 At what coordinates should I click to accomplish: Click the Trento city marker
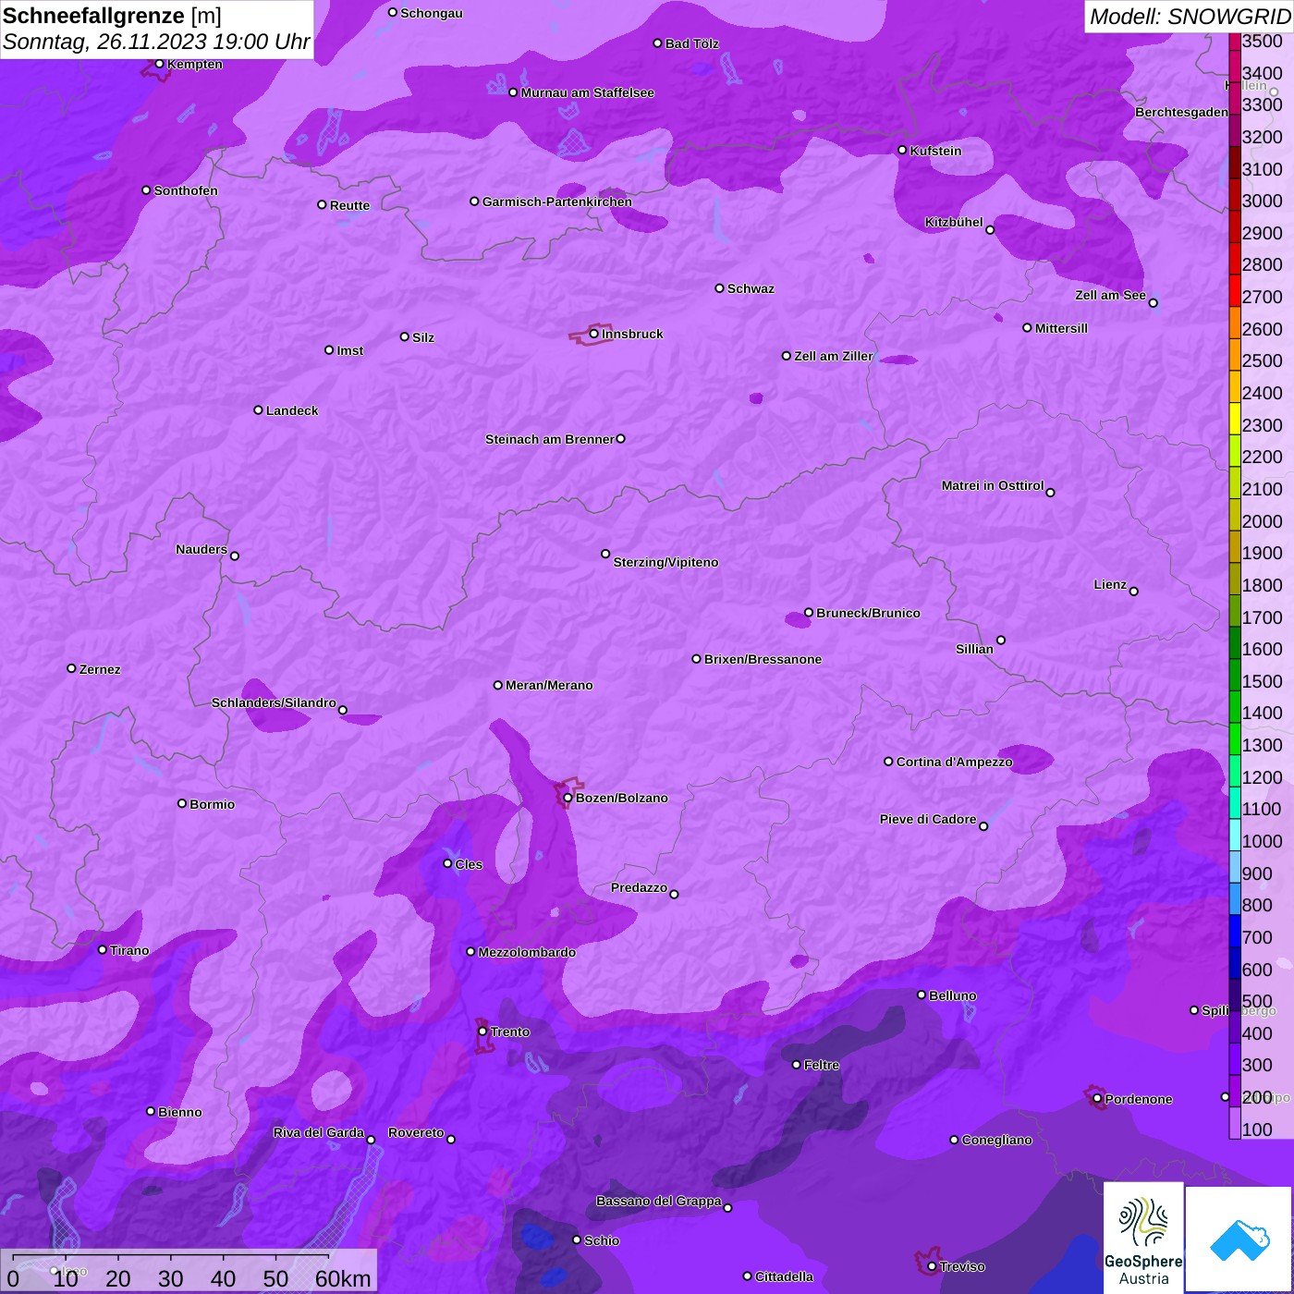click(x=482, y=1032)
